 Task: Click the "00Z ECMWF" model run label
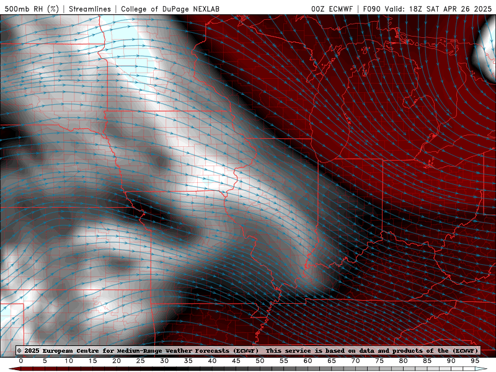[332, 9]
